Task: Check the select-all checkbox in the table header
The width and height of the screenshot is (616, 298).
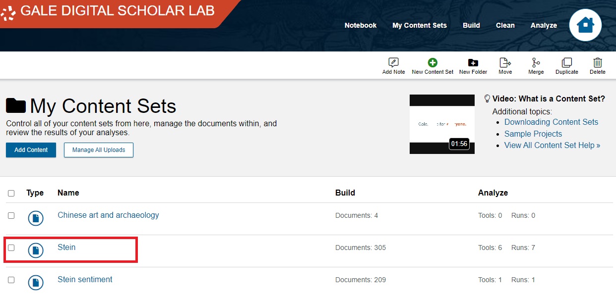Action: click(11, 193)
